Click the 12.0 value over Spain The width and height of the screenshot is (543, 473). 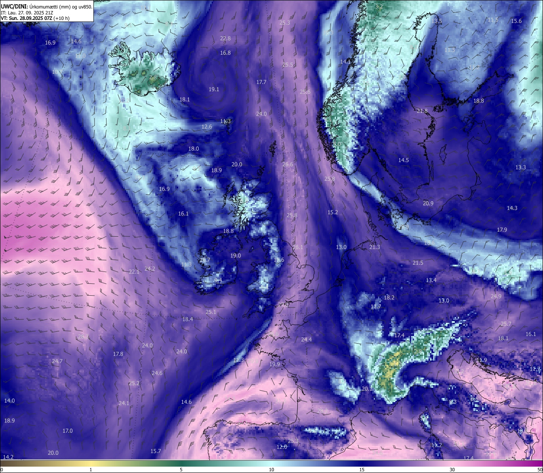282,447
